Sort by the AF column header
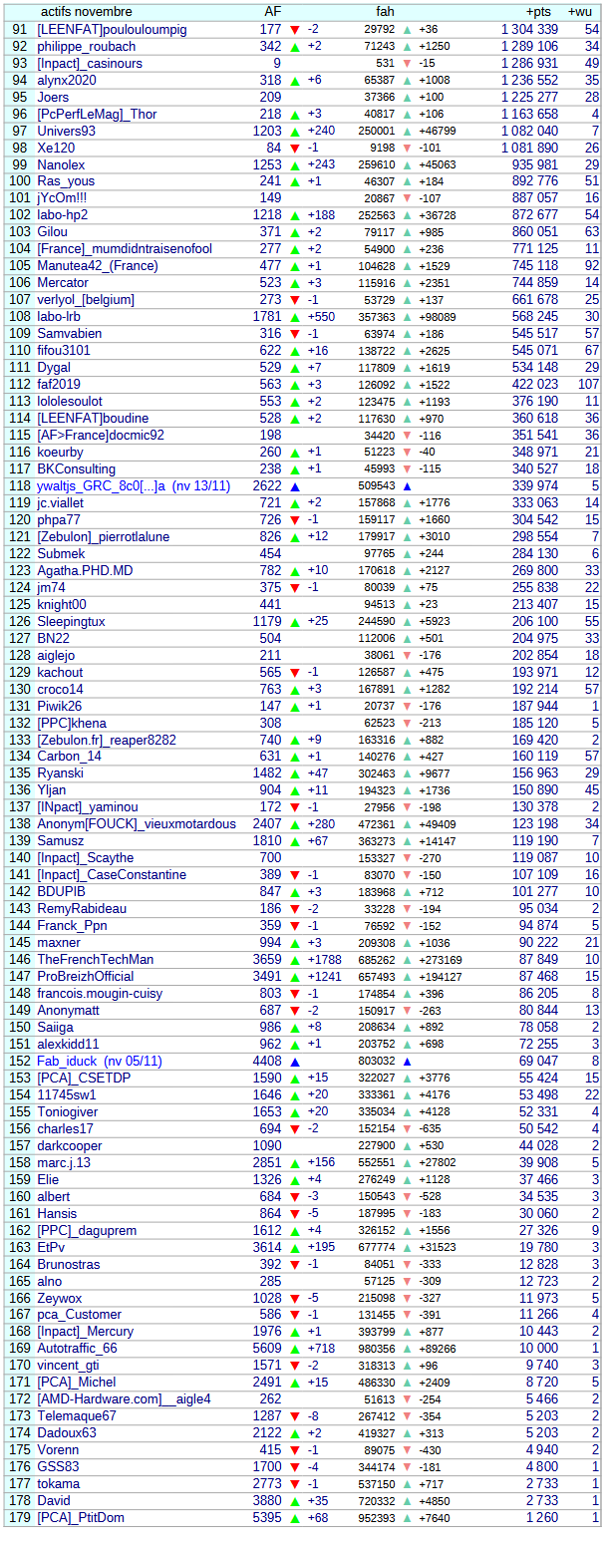Screen dimensions: 605x1547 pyautogui.click(x=272, y=11)
